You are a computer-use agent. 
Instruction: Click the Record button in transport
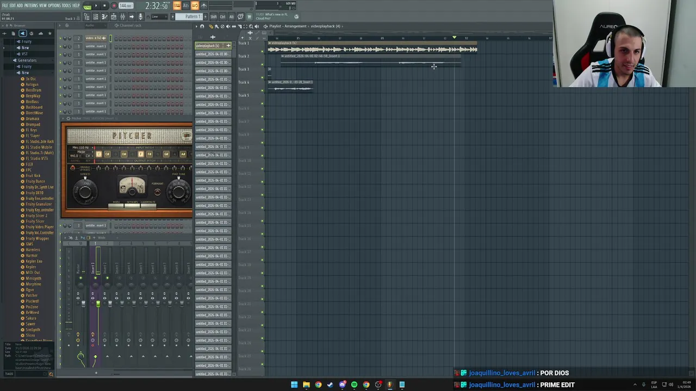coord(114,6)
